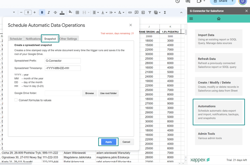Screen dimensions: 250x165
Task: Decrease font size with minus button
Action: pyautogui.click(x=21, y=12)
